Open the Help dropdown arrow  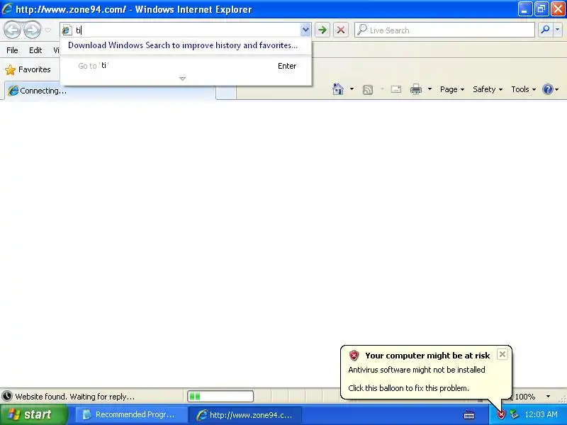[x=557, y=89]
